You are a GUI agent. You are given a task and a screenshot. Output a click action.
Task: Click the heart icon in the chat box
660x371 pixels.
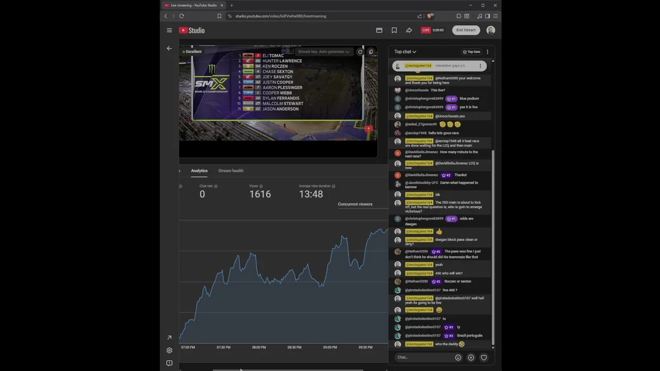pos(484,358)
